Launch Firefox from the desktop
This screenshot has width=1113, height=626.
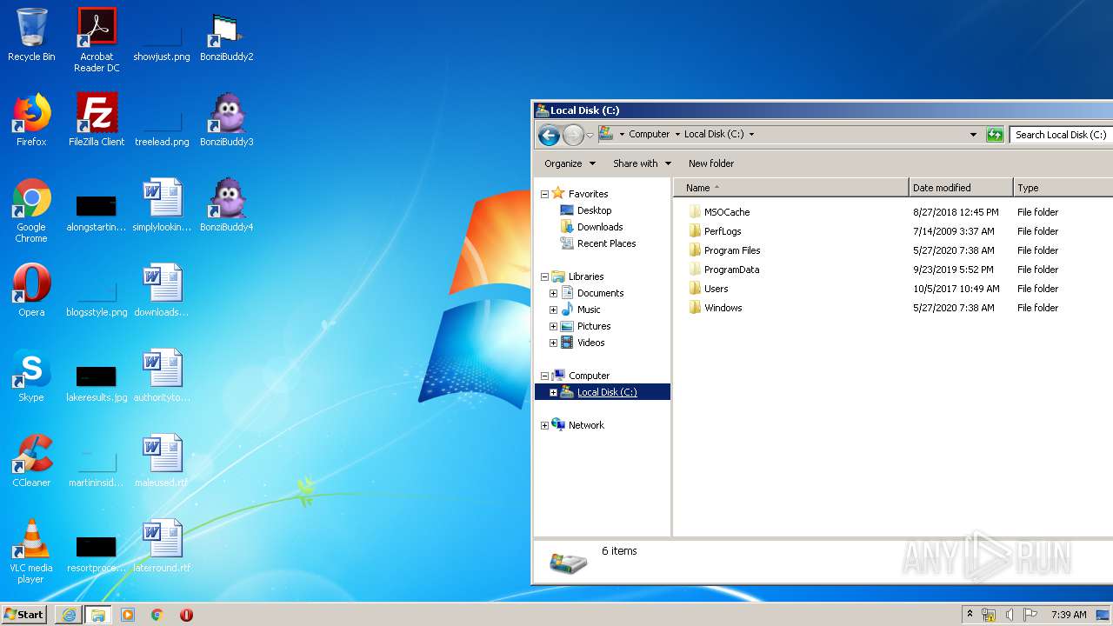click(31, 120)
